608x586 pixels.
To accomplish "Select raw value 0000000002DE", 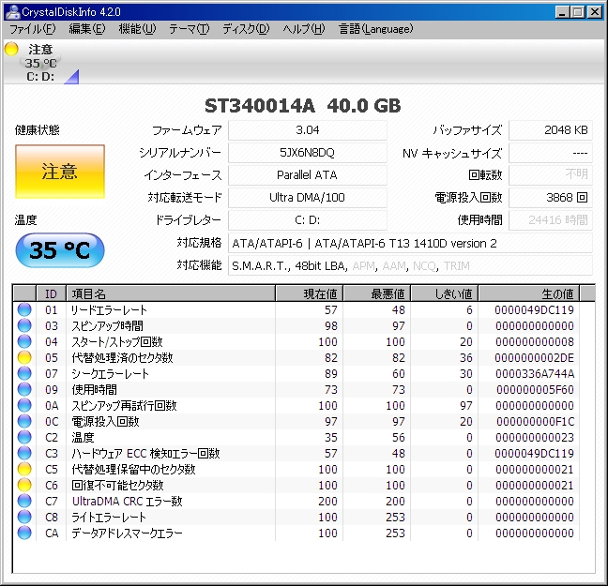I will 534,358.
